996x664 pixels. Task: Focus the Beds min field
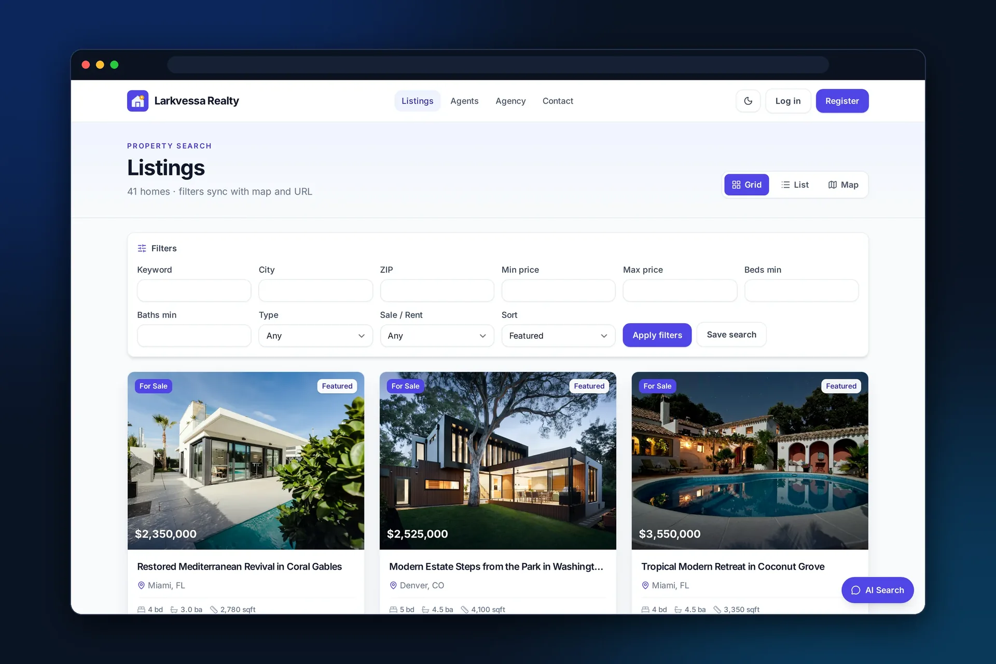(x=801, y=290)
